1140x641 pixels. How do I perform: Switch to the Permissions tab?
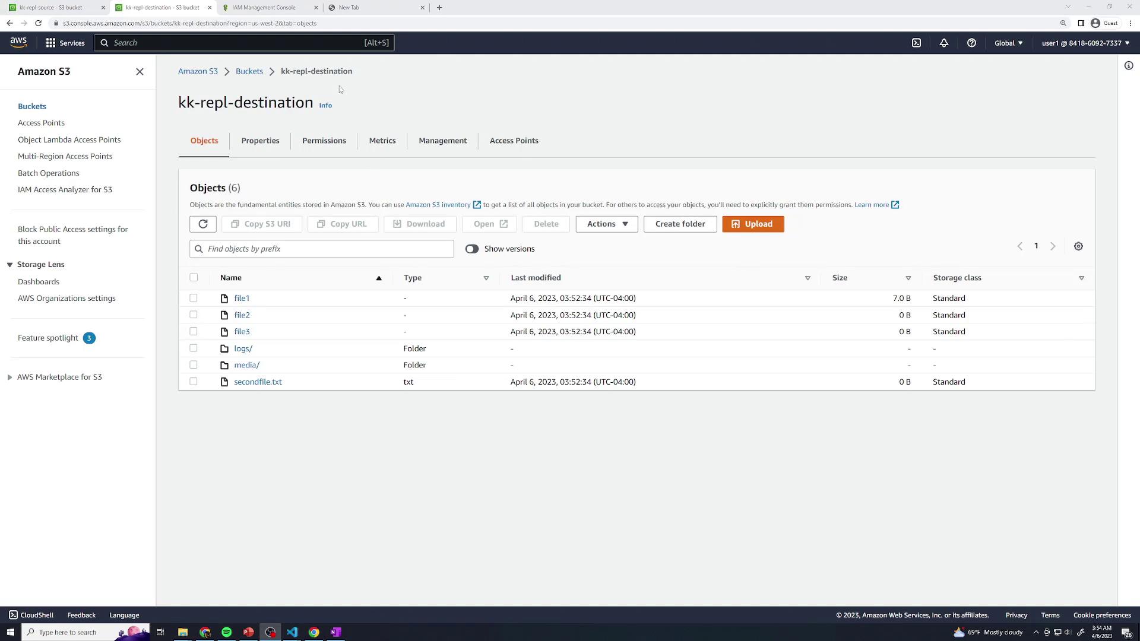(324, 141)
